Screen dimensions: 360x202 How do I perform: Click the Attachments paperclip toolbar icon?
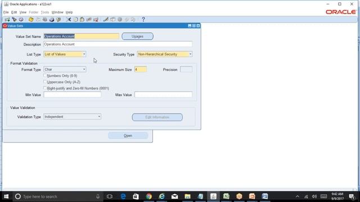[x=127, y=20]
